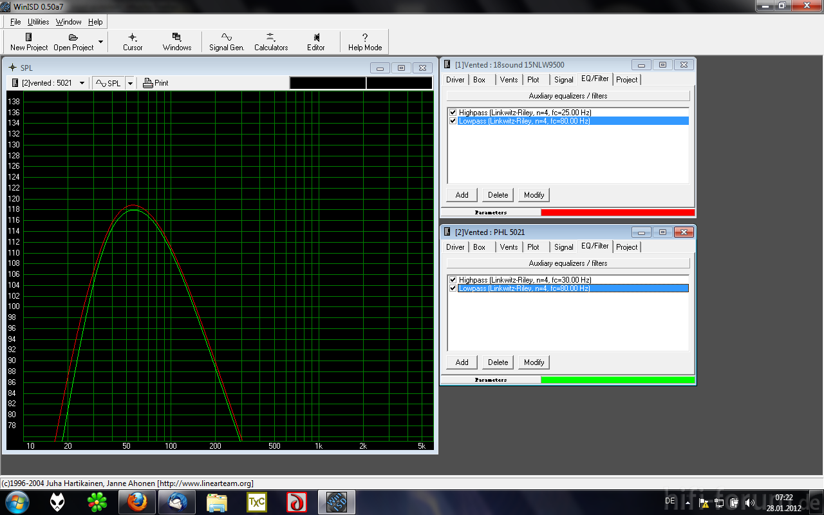
Task: Open the Editor tool
Action: click(316, 42)
